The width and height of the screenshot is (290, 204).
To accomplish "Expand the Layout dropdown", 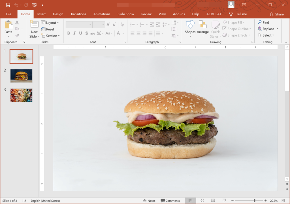I will pyautogui.click(x=50, y=23).
